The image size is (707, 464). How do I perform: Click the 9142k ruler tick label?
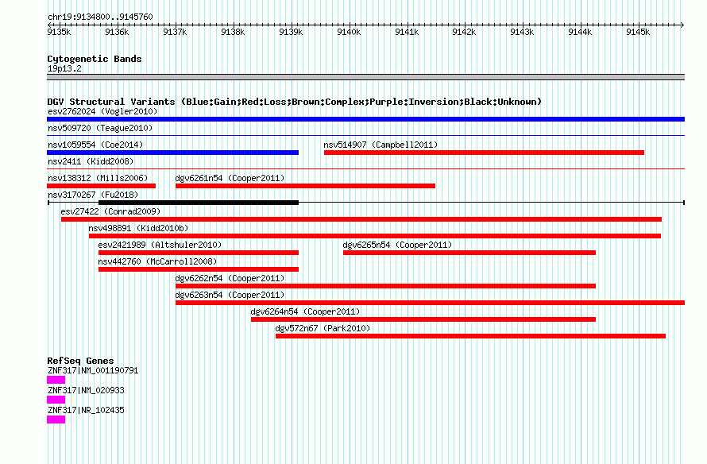tap(464, 32)
